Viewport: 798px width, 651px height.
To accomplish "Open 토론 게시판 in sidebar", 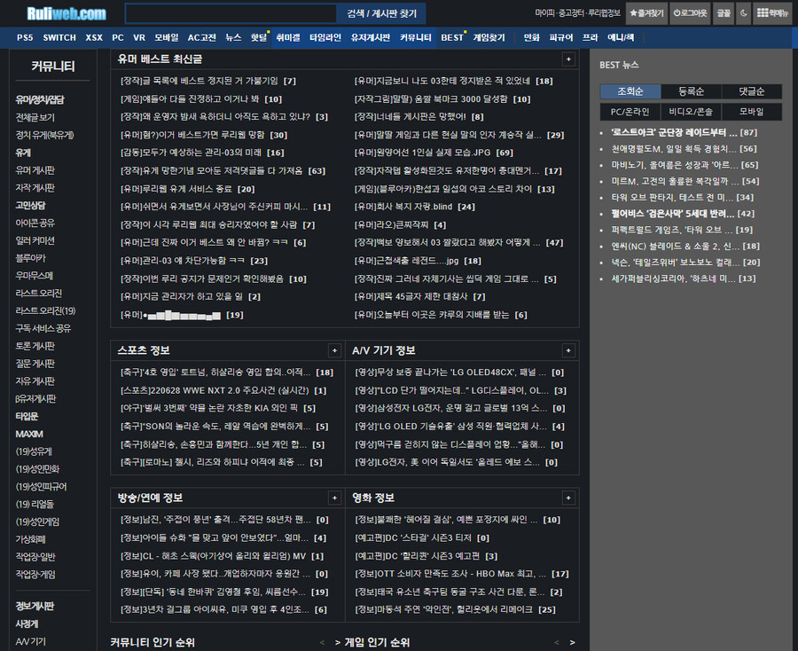I will pos(35,346).
